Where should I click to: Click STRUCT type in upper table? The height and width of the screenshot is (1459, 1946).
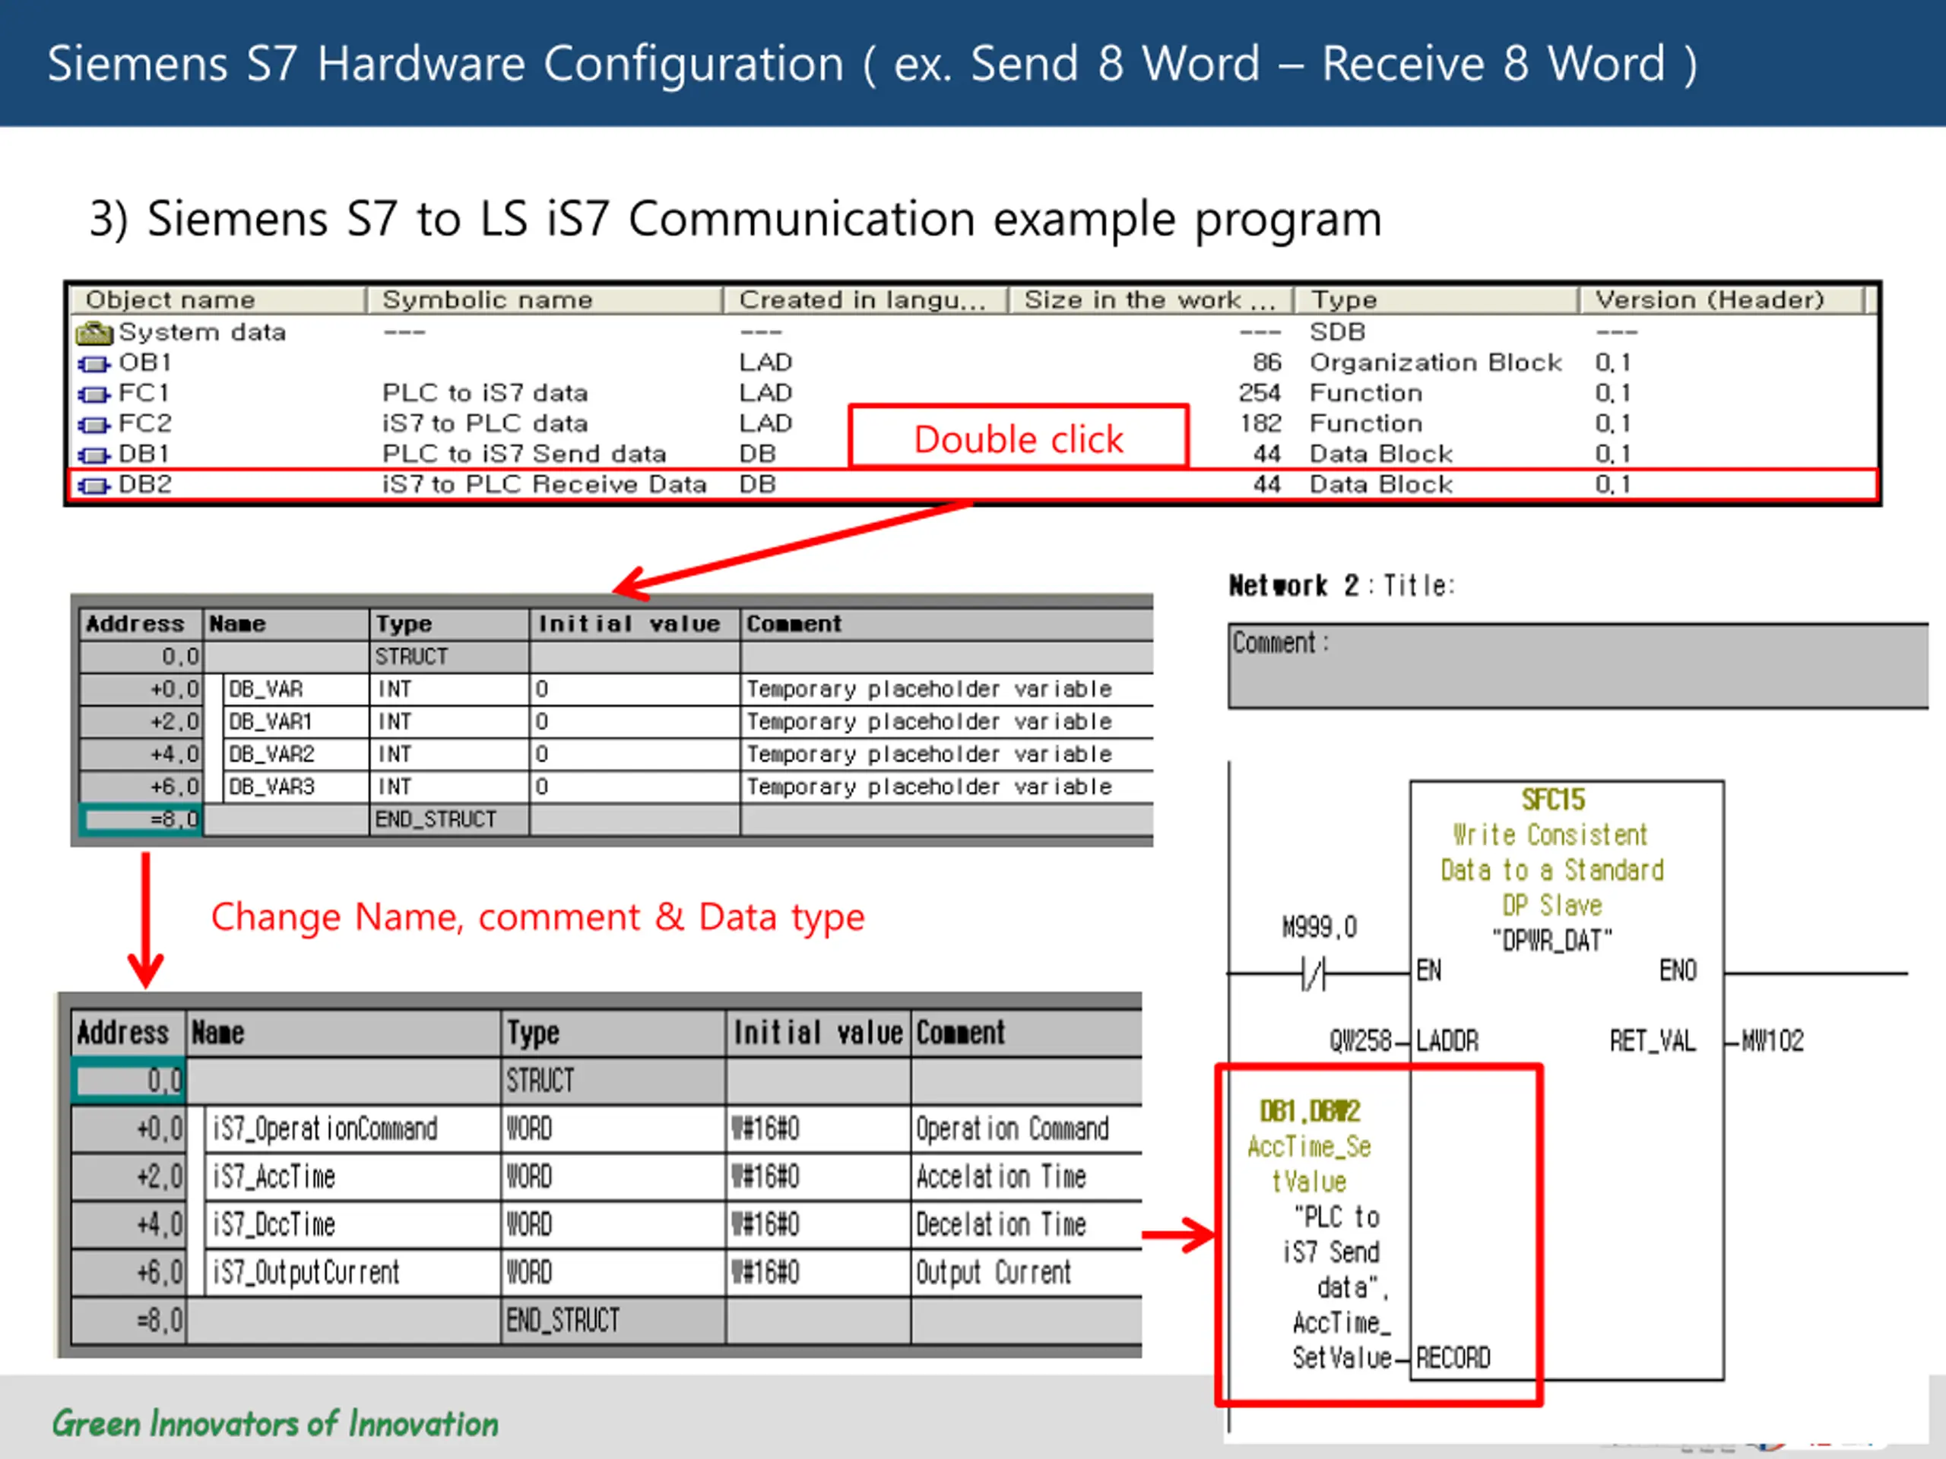pos(412,657)
